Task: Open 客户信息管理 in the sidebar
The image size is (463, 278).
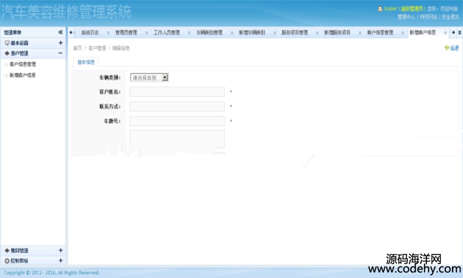Action: [x=23, y=64]
